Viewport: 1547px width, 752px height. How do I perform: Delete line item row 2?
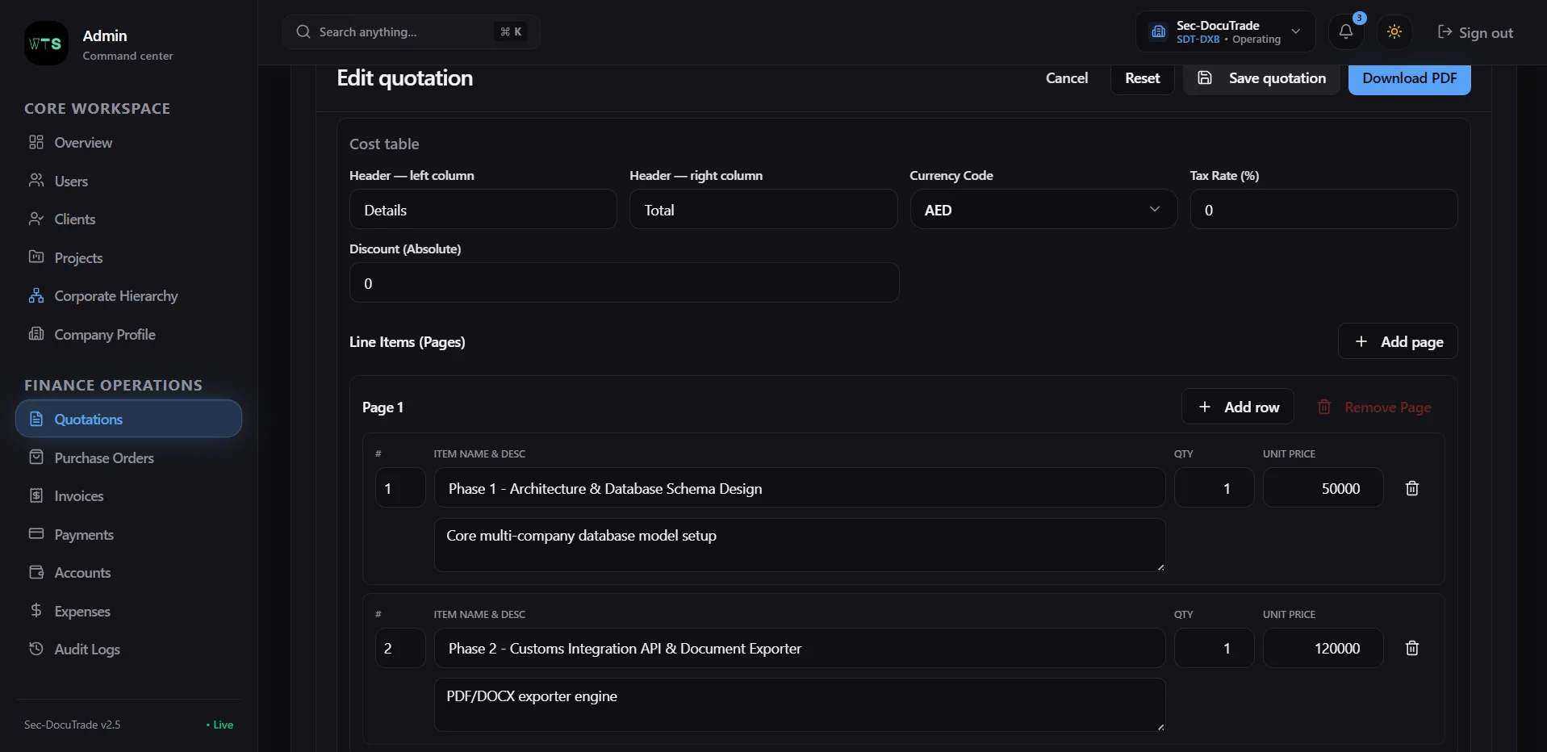pyautogui.click(x=1412, y=648)
